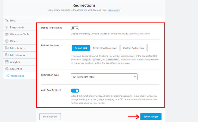Screen dimensions: 198x122
Task: Select Custom Redirection fallback option
Action: pyautogui.click(x=133, y=48)
